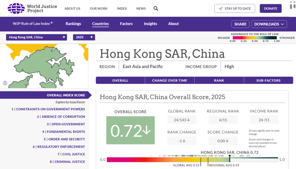Image resolution: width=296 pixels, height=169 pixels.
Task: Open the INDEX menu
Action: [x=122, y=9]
